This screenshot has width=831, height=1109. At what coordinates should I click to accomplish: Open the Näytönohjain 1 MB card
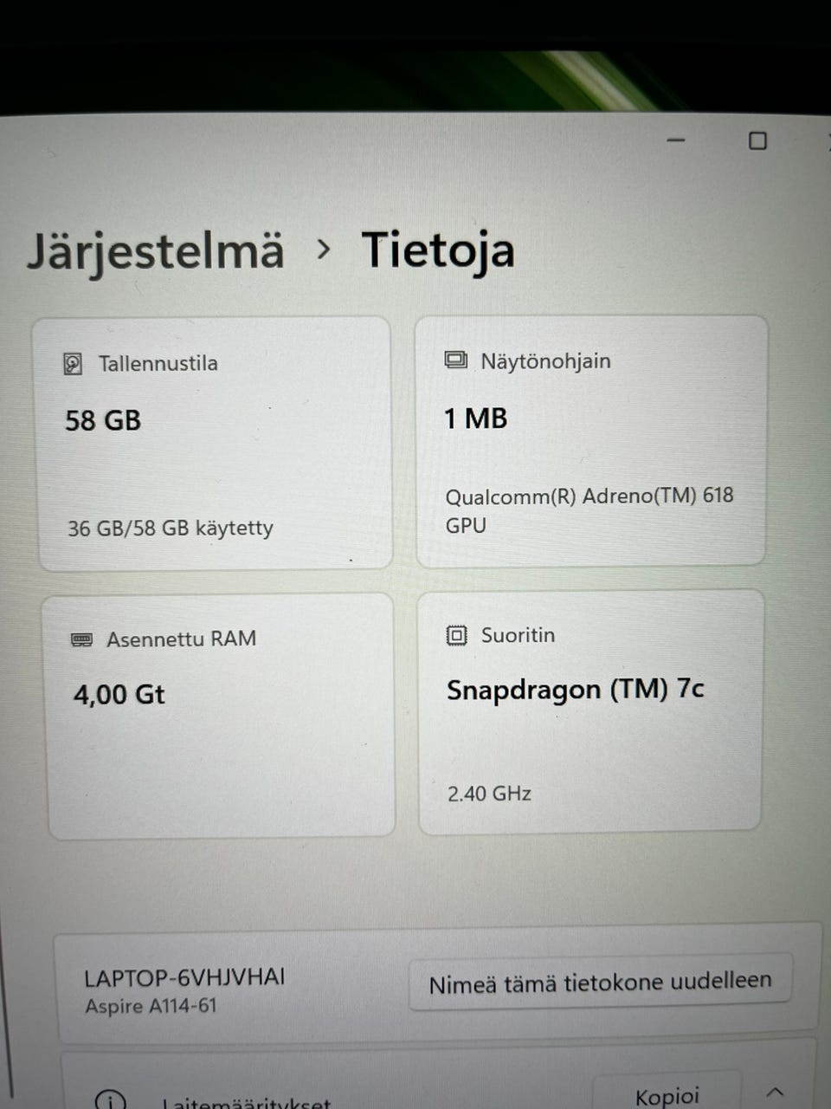pyautogui.click(x=592, y=441)
